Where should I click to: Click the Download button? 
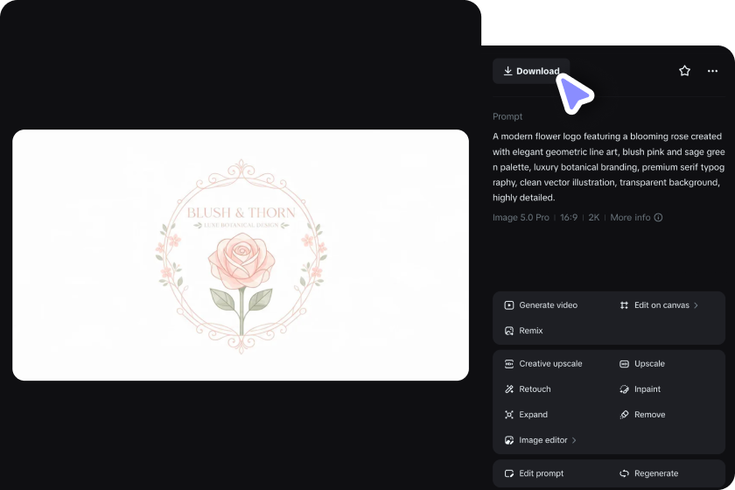point(531,71)
